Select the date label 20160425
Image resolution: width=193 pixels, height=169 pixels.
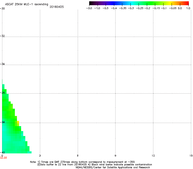tap(57, 7)
